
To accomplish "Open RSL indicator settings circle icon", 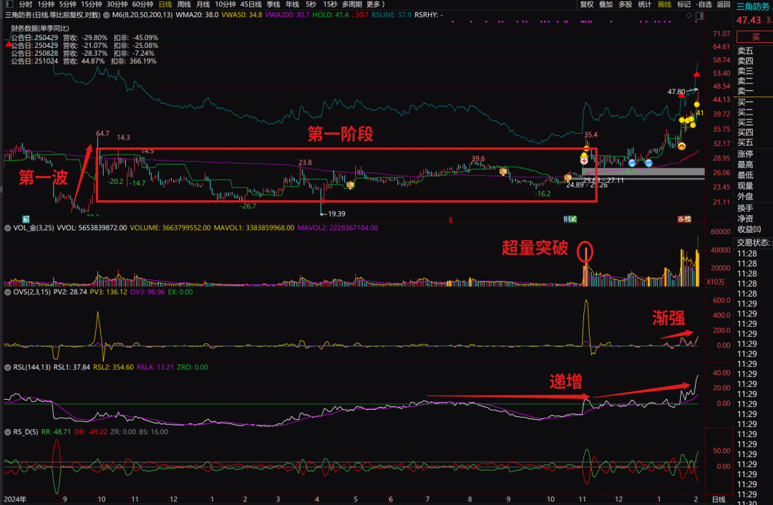I will [7, 368].
